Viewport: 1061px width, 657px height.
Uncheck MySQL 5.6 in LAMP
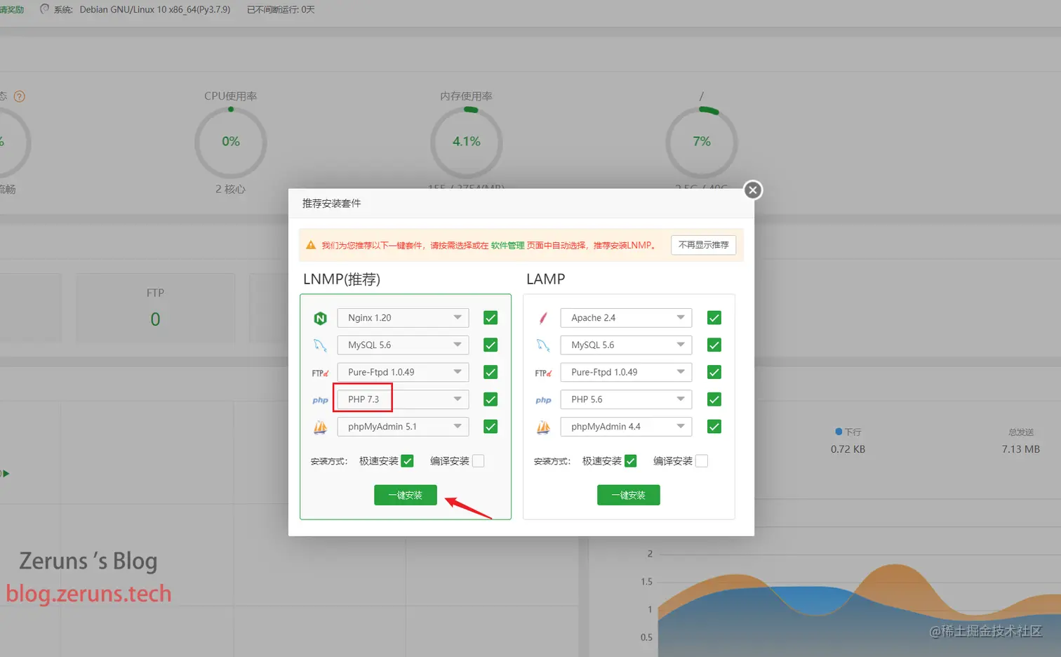pyautogui.click(x=714, y=345)
